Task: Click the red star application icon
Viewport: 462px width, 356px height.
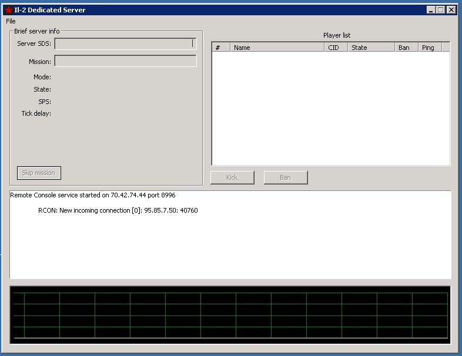Action: tap(9, 10)
